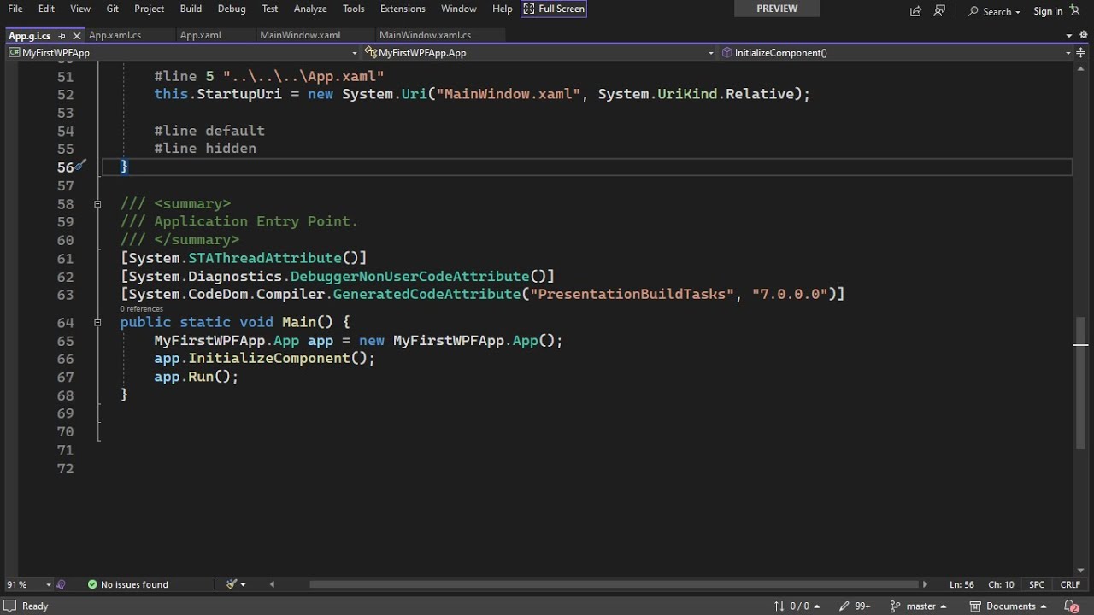Click the 0/0 push pull arrows indicator
The height and width of the screenshot is (615, 1094).
pyautogui.click(x=797, y=606)
